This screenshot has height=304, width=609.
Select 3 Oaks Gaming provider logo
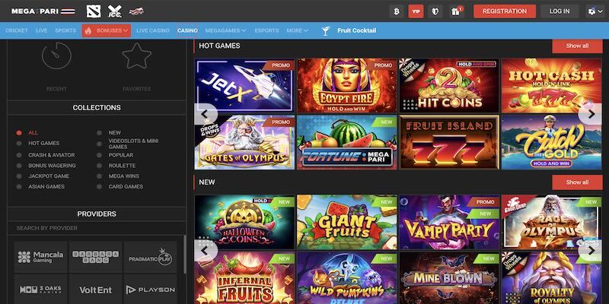point(41,290)
